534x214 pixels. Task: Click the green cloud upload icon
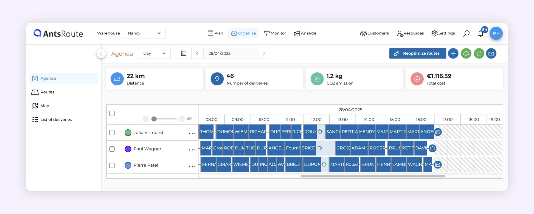(x=466, y=53)
